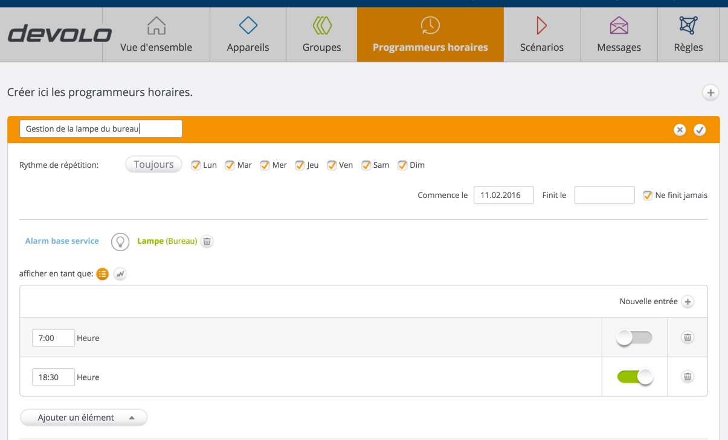The image size is (728, 440).
Task: Delete the 7:00 schedule entry
Action: (688, 337)
